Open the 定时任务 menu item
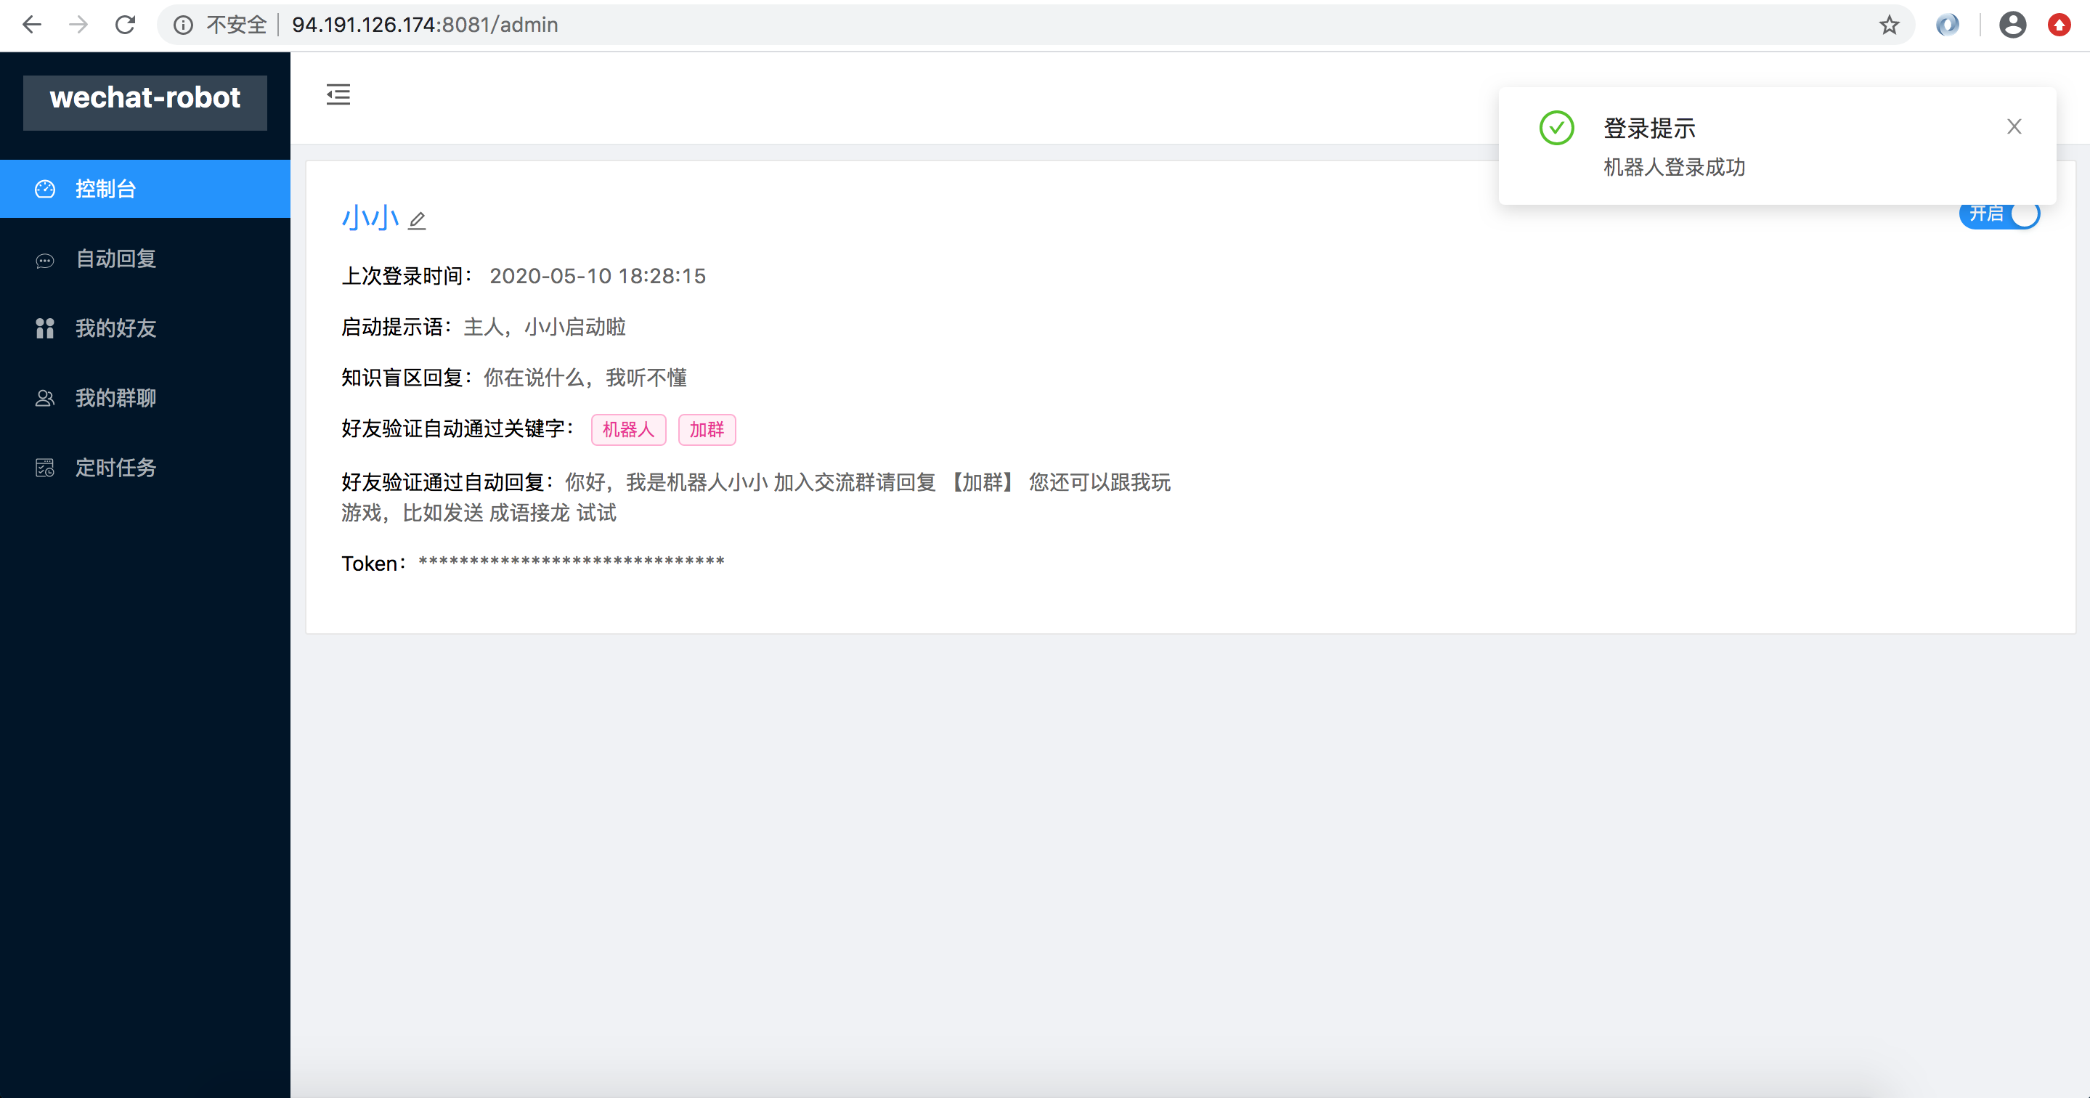This screenshot has height=1098, width=2090. (115, 468)
